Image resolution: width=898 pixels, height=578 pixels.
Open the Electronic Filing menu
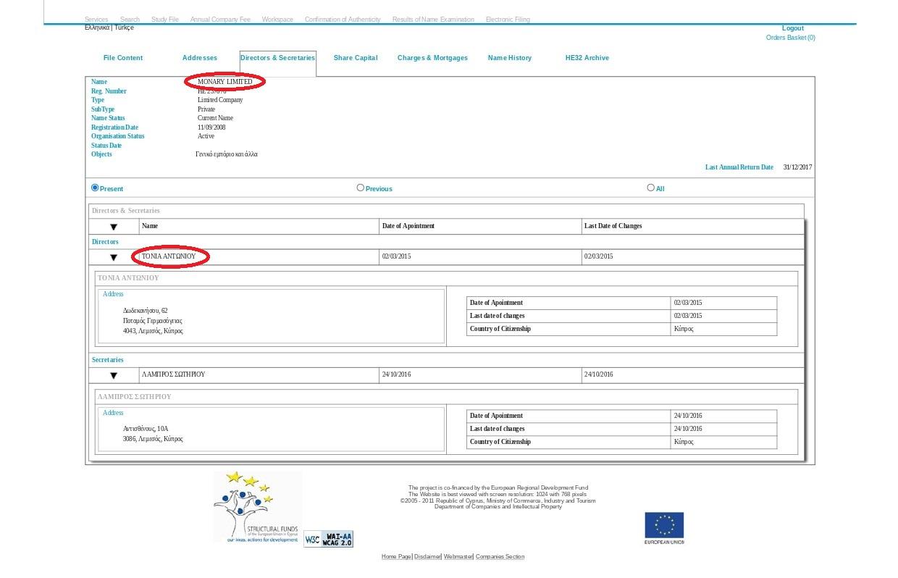pos(508,20)
